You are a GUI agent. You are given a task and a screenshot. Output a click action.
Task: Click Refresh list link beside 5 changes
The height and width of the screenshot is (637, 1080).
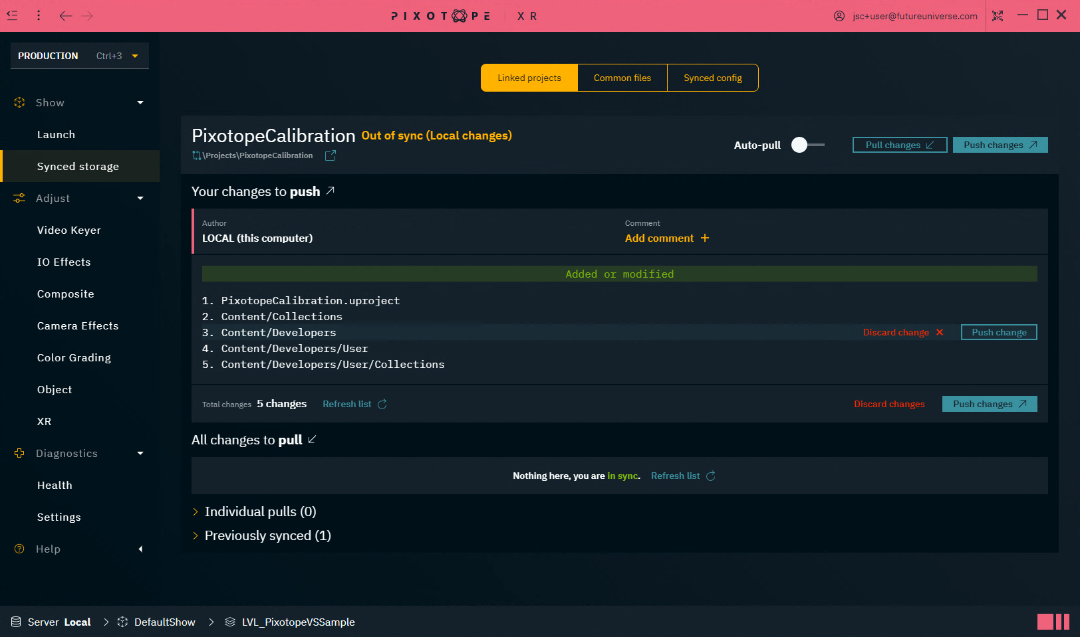[x=347, y=404]
